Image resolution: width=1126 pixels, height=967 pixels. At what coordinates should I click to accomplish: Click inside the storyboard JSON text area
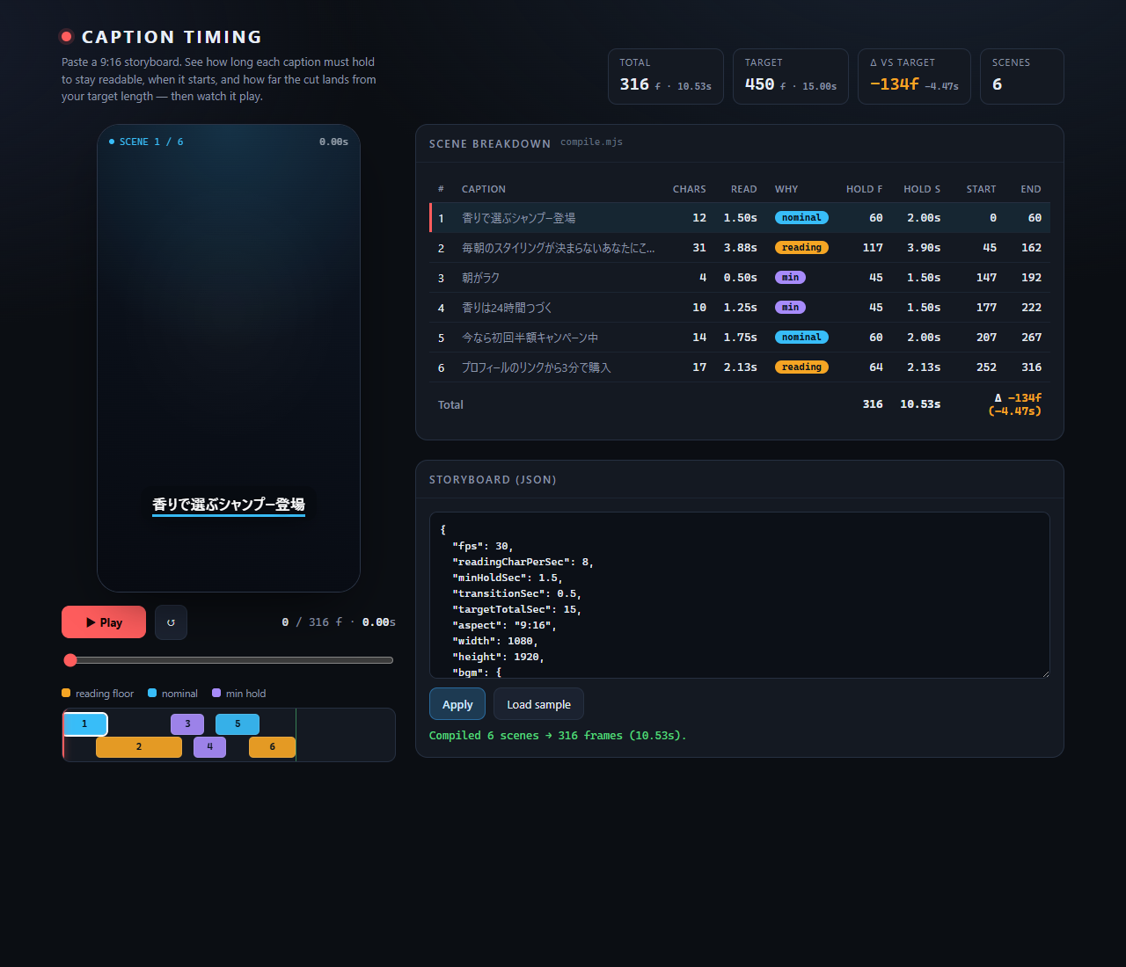point(739,595)
